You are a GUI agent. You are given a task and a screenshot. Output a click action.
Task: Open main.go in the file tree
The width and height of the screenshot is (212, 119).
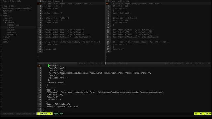(11, 32)
